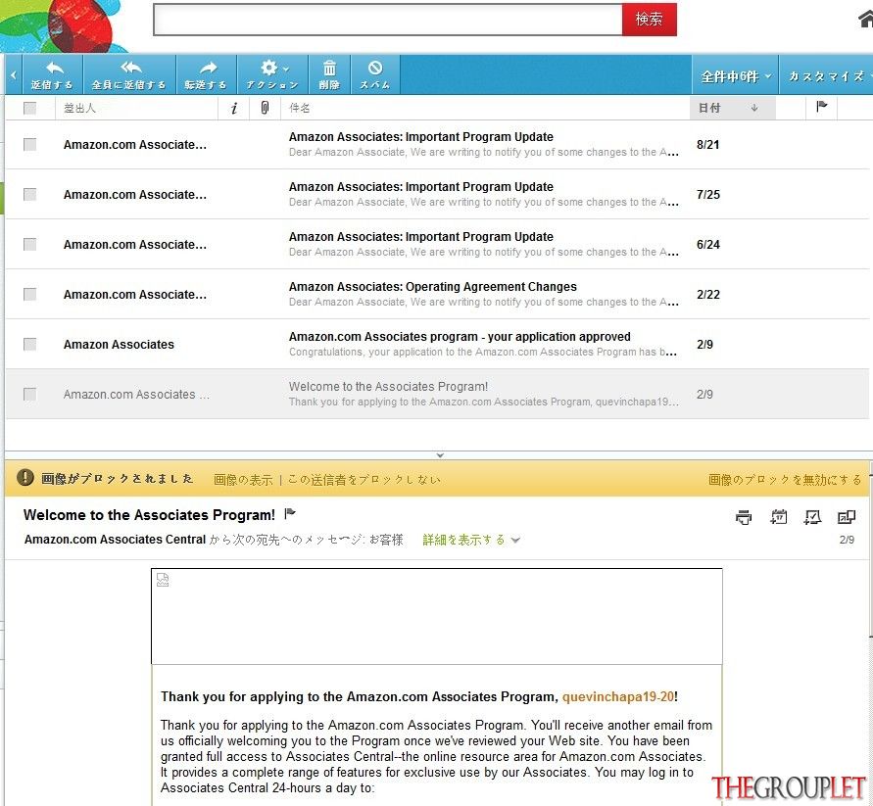Mark as spam with スパム icon
Viewport: 873px width, 806px height.
click(x=375, y=68)
